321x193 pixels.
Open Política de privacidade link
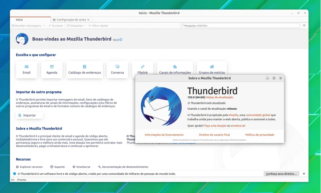coord(260,135)
